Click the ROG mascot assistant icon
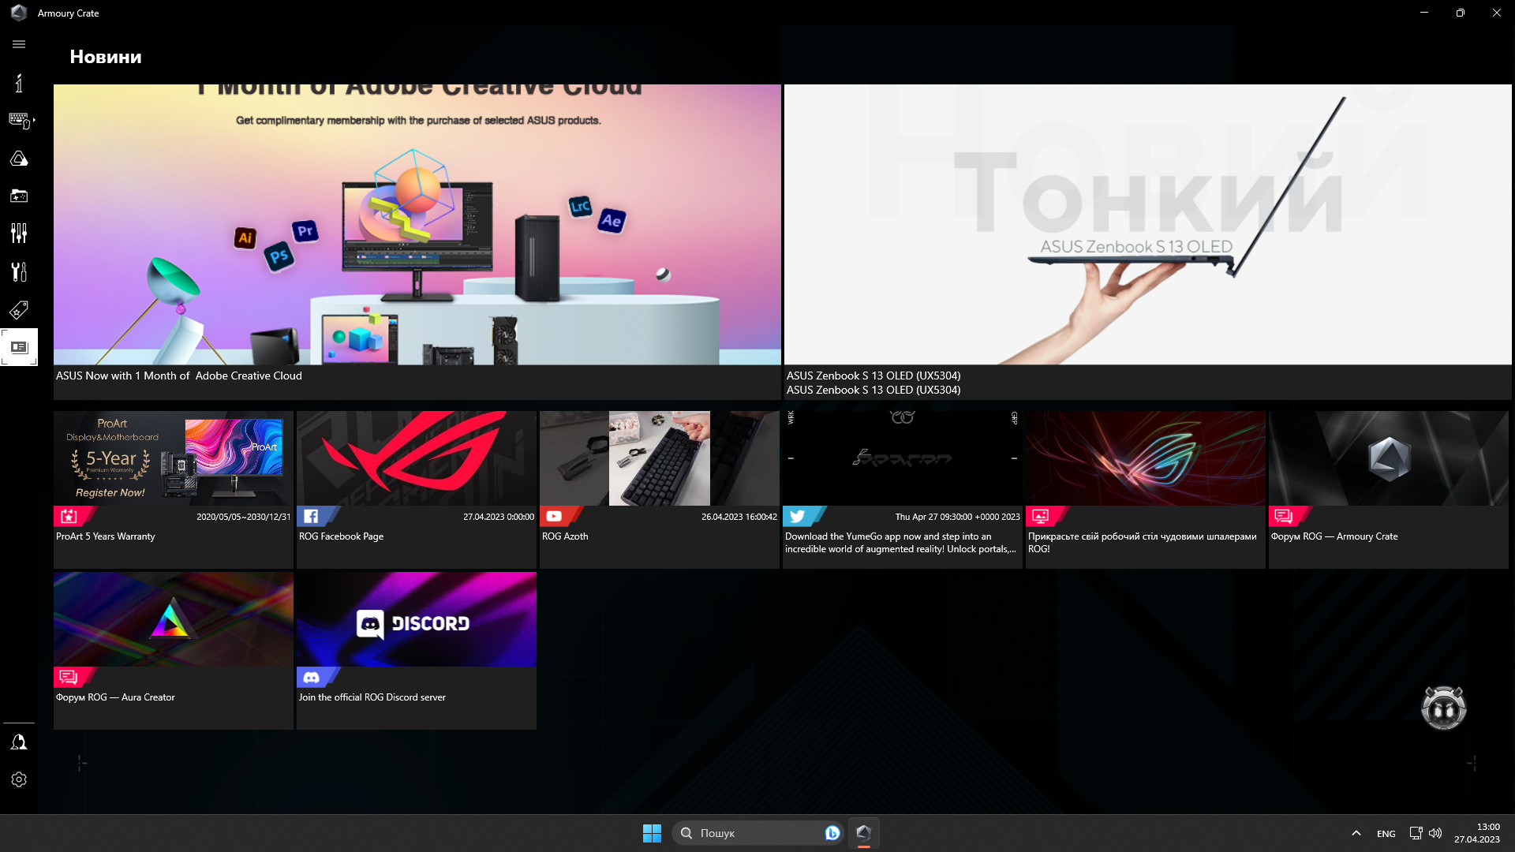Screen dimensions: 1515x852 point(1443,708)
